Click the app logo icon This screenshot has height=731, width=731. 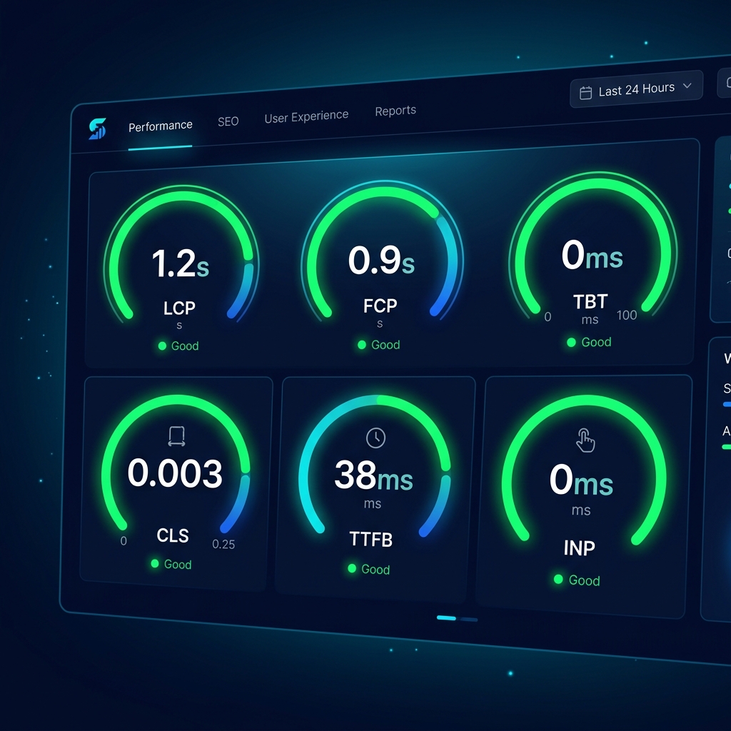tap(97, 128)
